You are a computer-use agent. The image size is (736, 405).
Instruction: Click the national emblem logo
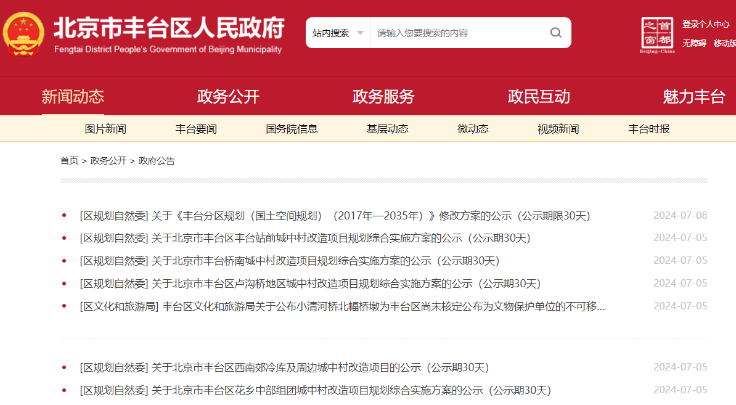tap(23, 34)
